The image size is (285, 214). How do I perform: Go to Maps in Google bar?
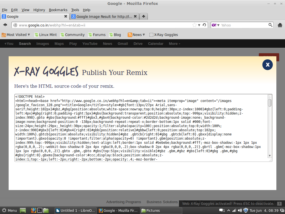pos(59,44)
